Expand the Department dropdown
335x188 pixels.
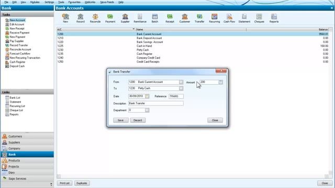147,110
